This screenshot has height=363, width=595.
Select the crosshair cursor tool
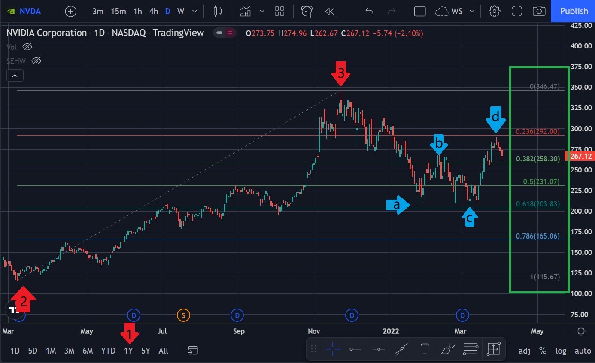click(x=333, y=349)
